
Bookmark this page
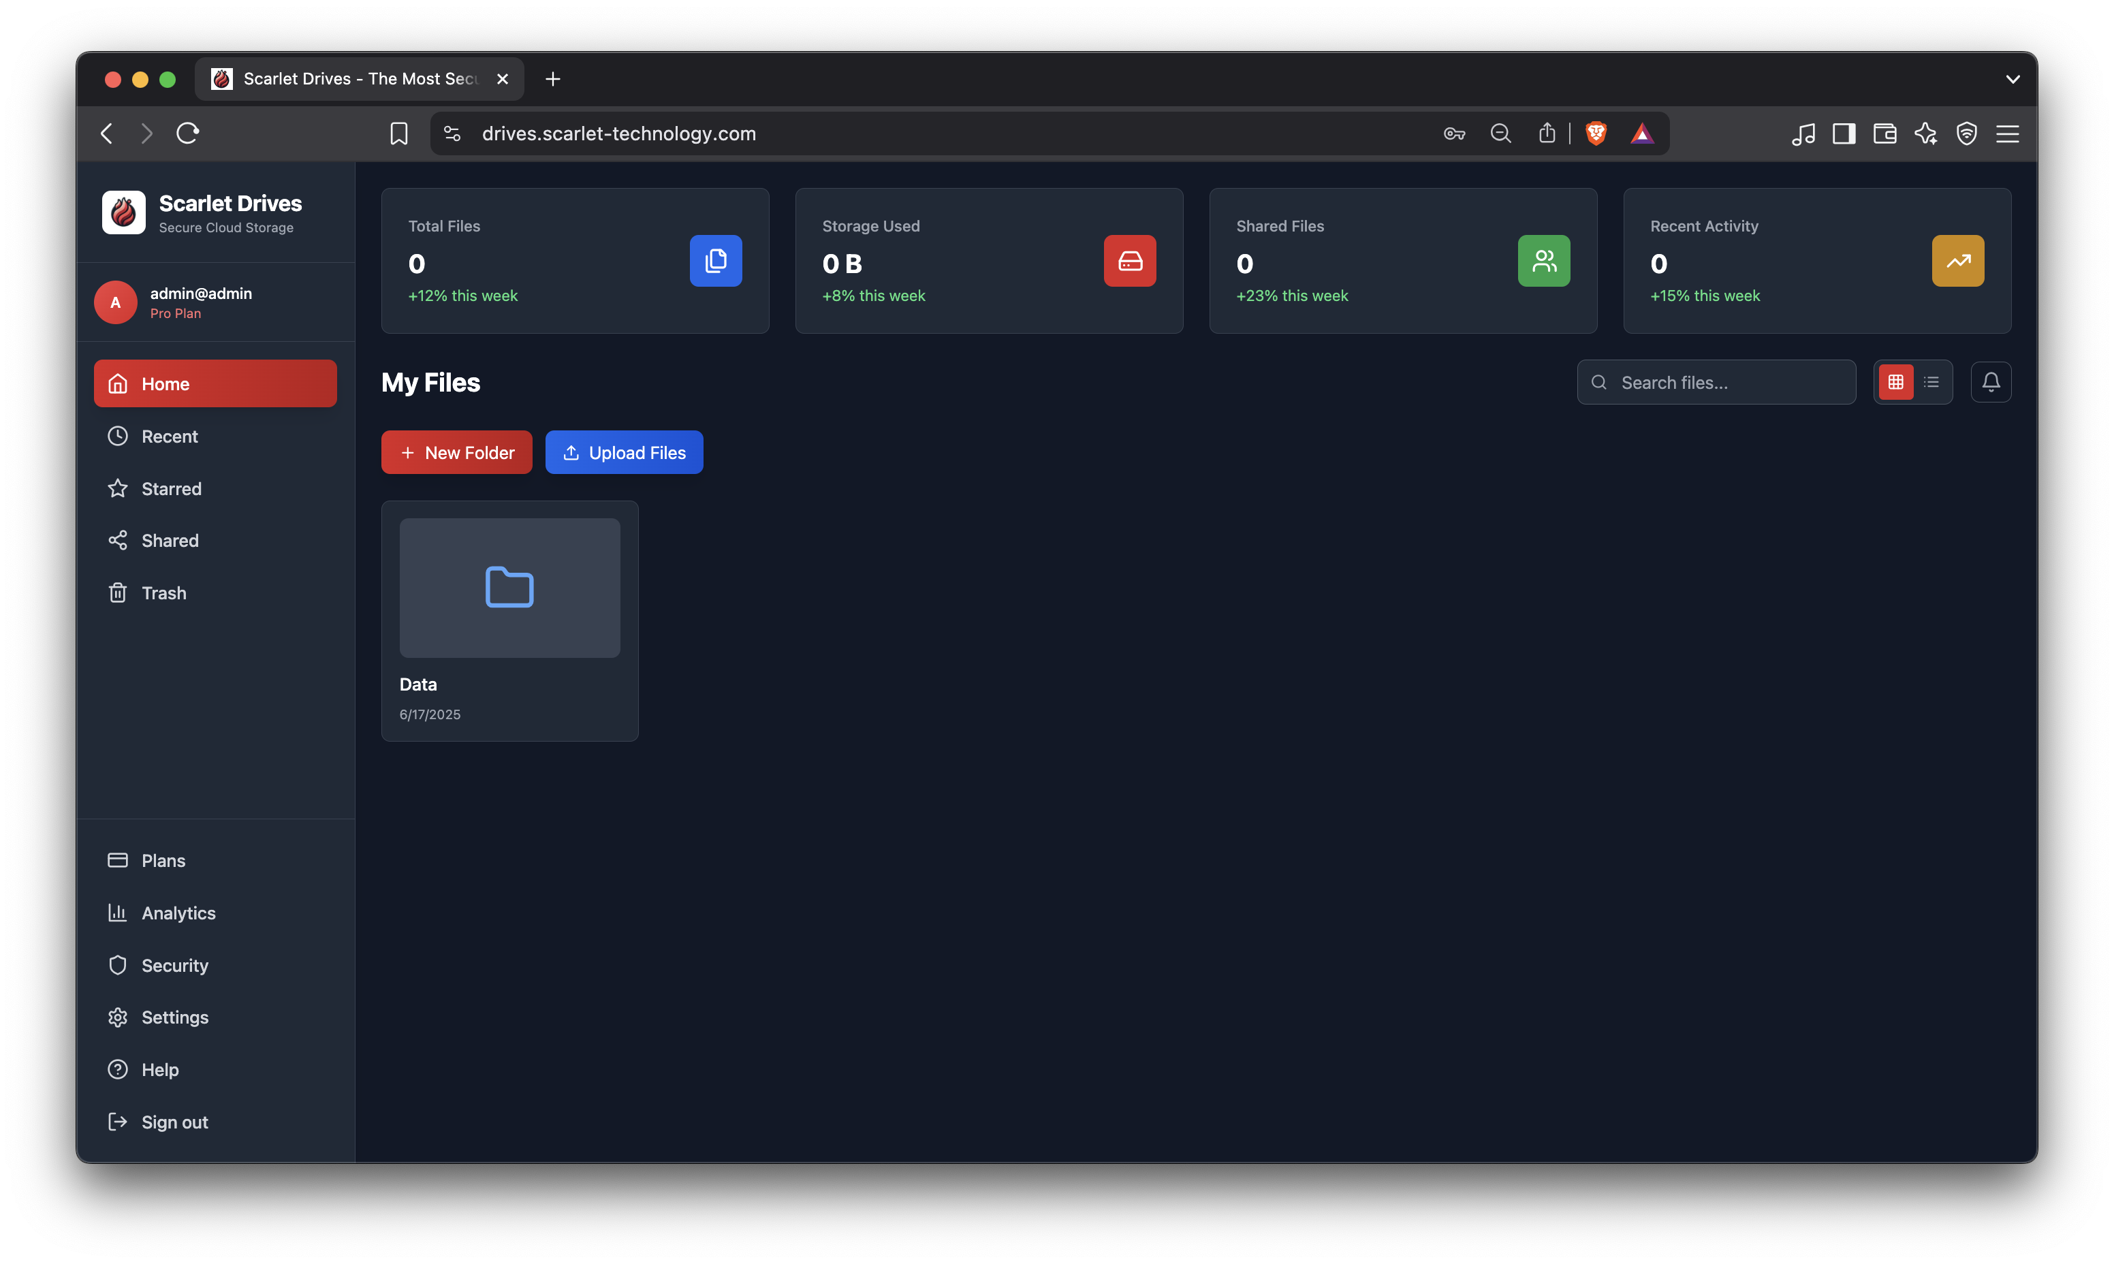coord(398,133)
